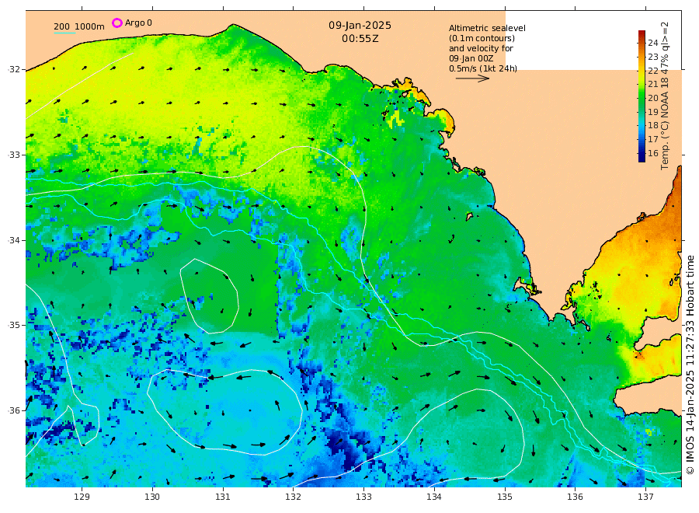Click the color bar value 20
This screenshot has width=699, height=513.
pyautogui.click(x=653, y=98)
